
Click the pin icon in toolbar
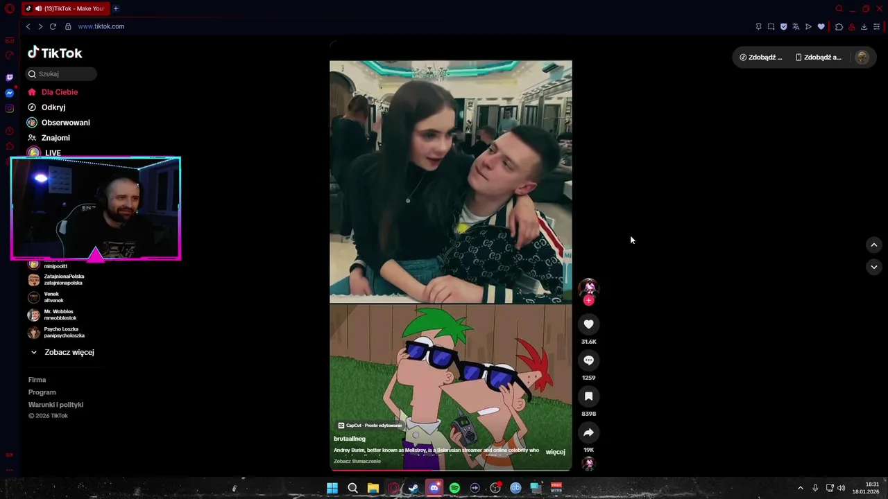(758, 26)
